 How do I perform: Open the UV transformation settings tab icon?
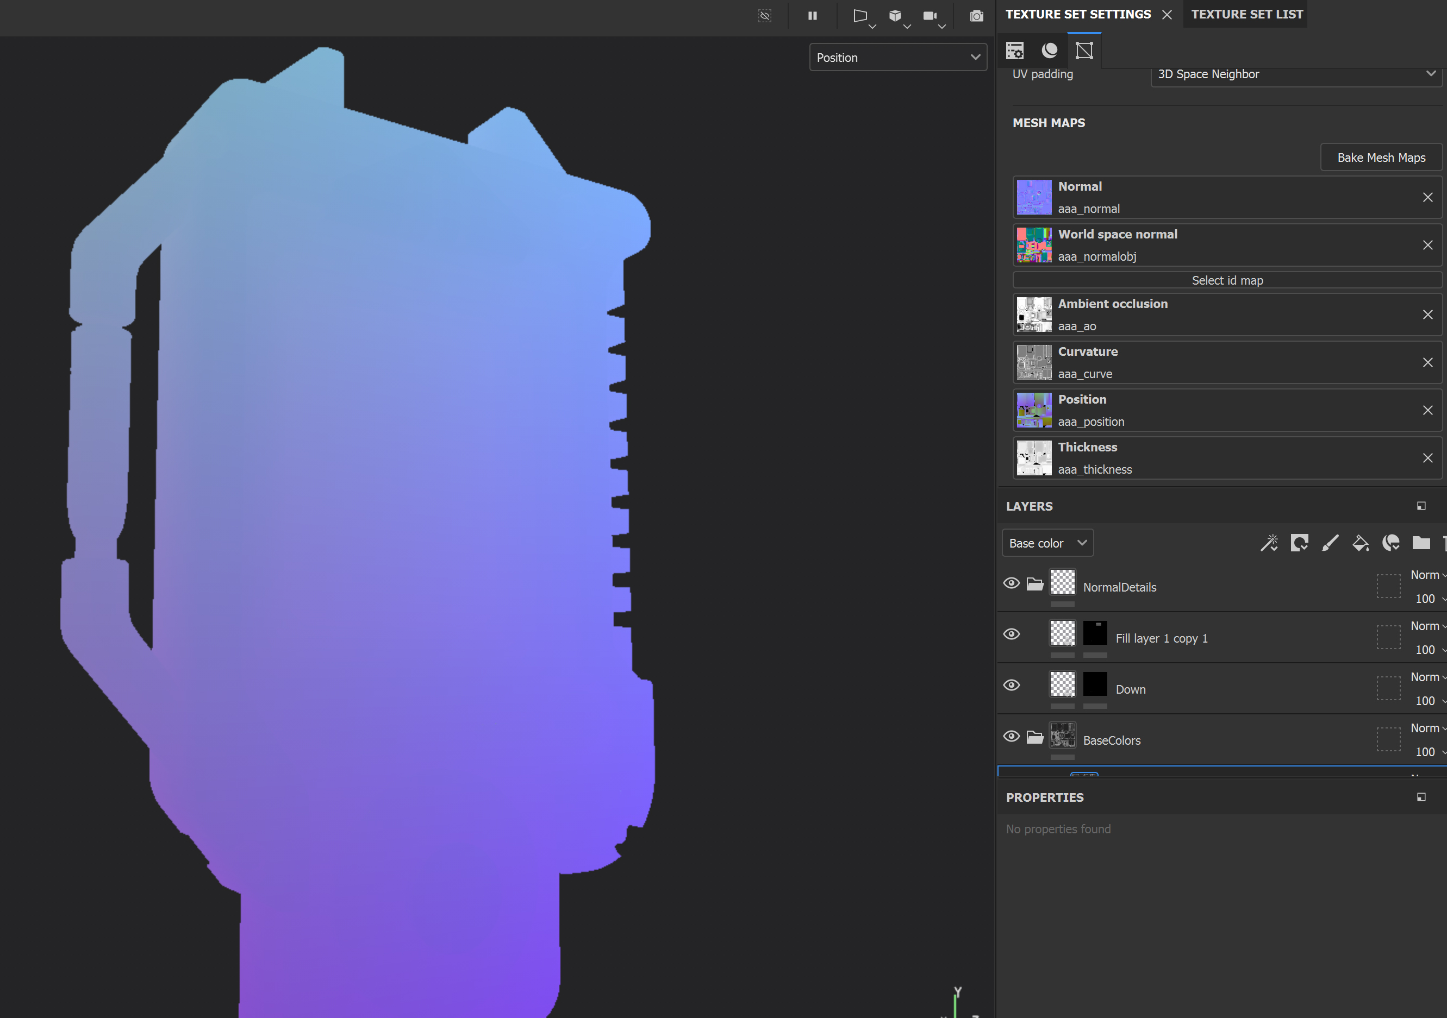pyautogui.click(x=1083, y=51)
